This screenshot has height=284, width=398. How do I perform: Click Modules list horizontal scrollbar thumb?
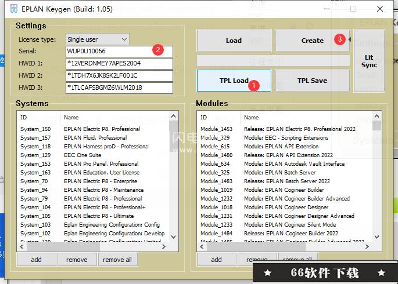pyautogui.click(x=256, y=246)
